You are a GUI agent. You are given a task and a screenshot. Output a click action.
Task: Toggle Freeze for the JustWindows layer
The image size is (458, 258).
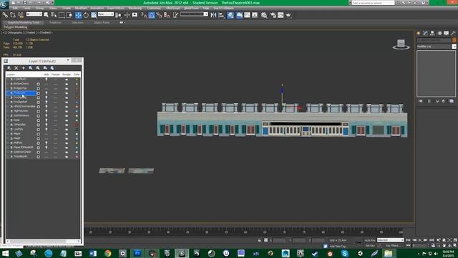click(x=55, y=116)
